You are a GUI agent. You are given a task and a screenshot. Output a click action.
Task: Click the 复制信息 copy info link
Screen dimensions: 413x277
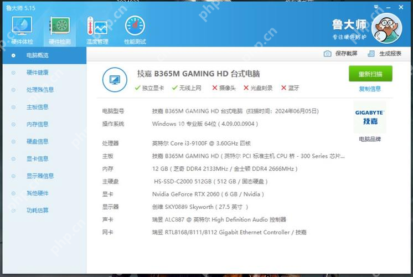pos(370,89)
